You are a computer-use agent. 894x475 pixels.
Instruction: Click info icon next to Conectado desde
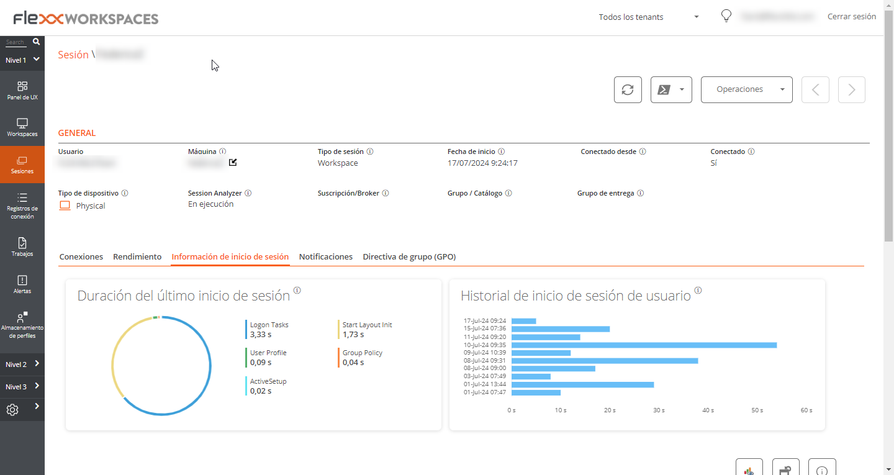click(643, 152)
